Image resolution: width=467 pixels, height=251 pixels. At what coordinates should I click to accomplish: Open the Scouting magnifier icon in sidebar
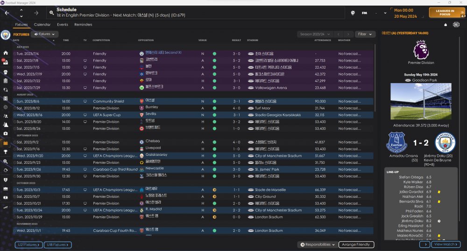(6, 161)
